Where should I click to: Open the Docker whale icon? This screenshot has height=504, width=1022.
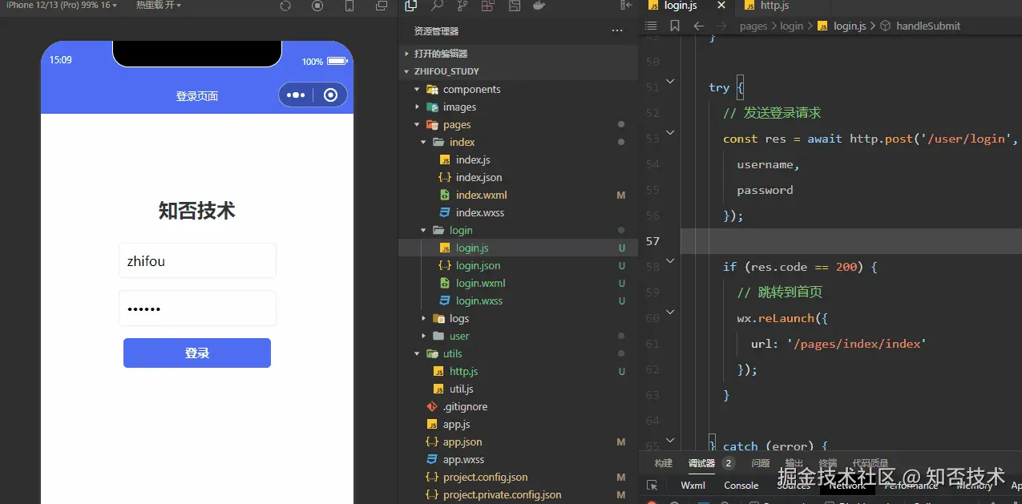(539, 6)
